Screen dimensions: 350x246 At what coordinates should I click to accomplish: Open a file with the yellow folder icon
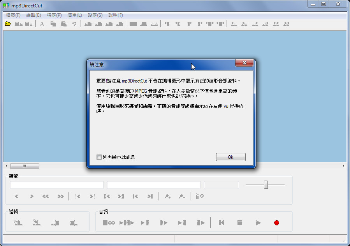(8, 24)
